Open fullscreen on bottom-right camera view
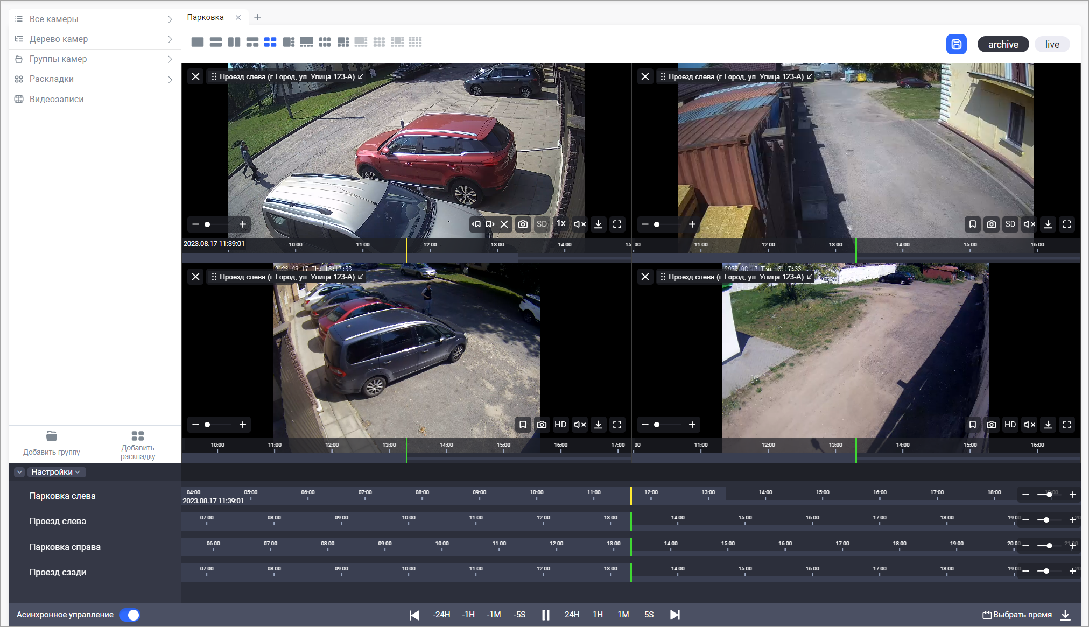 point(1066,425)
